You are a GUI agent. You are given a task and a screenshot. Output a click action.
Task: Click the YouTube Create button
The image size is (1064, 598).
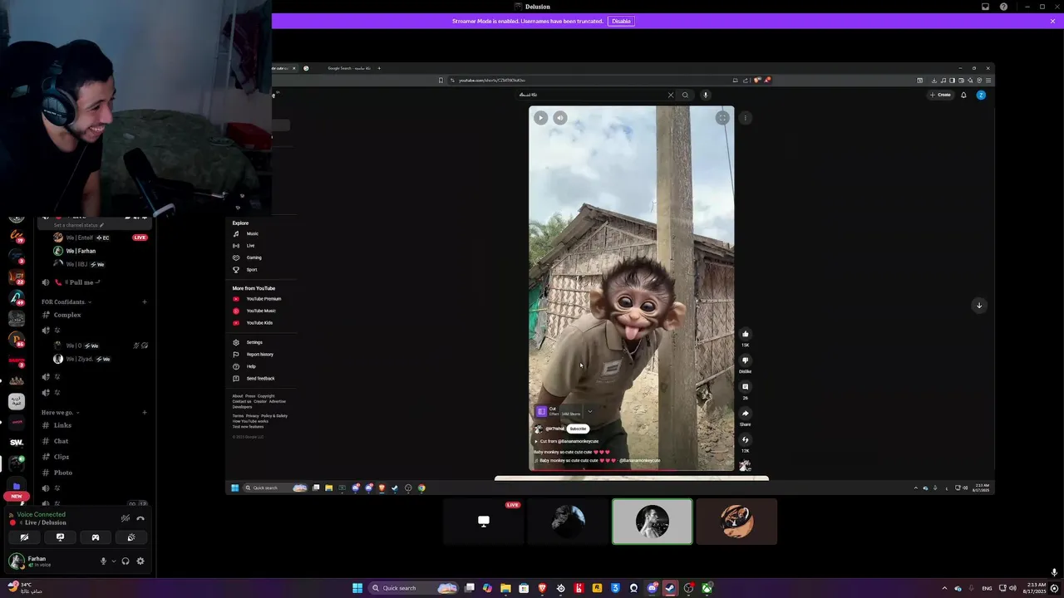coord(941,95)
